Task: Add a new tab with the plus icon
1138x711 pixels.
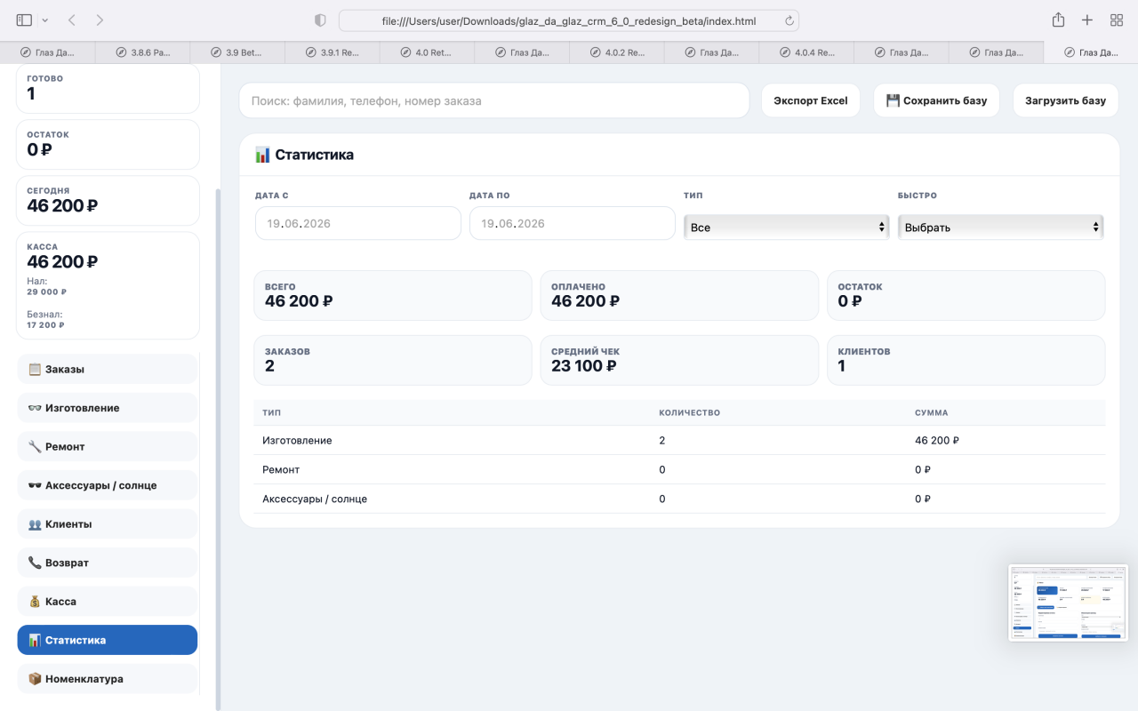Action: [x=1087, y=20]
